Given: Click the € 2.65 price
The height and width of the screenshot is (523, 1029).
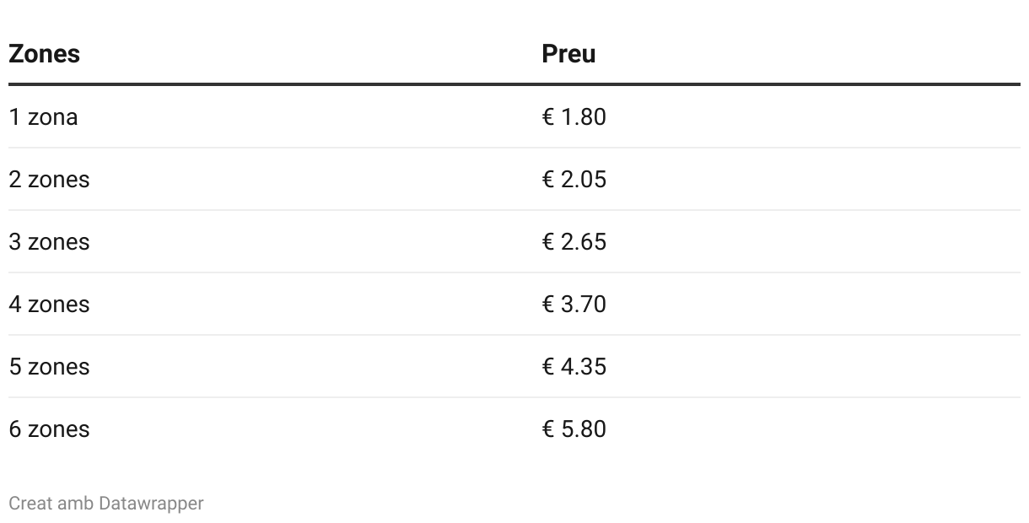Looking at the screenshot, I should point(574,242).
